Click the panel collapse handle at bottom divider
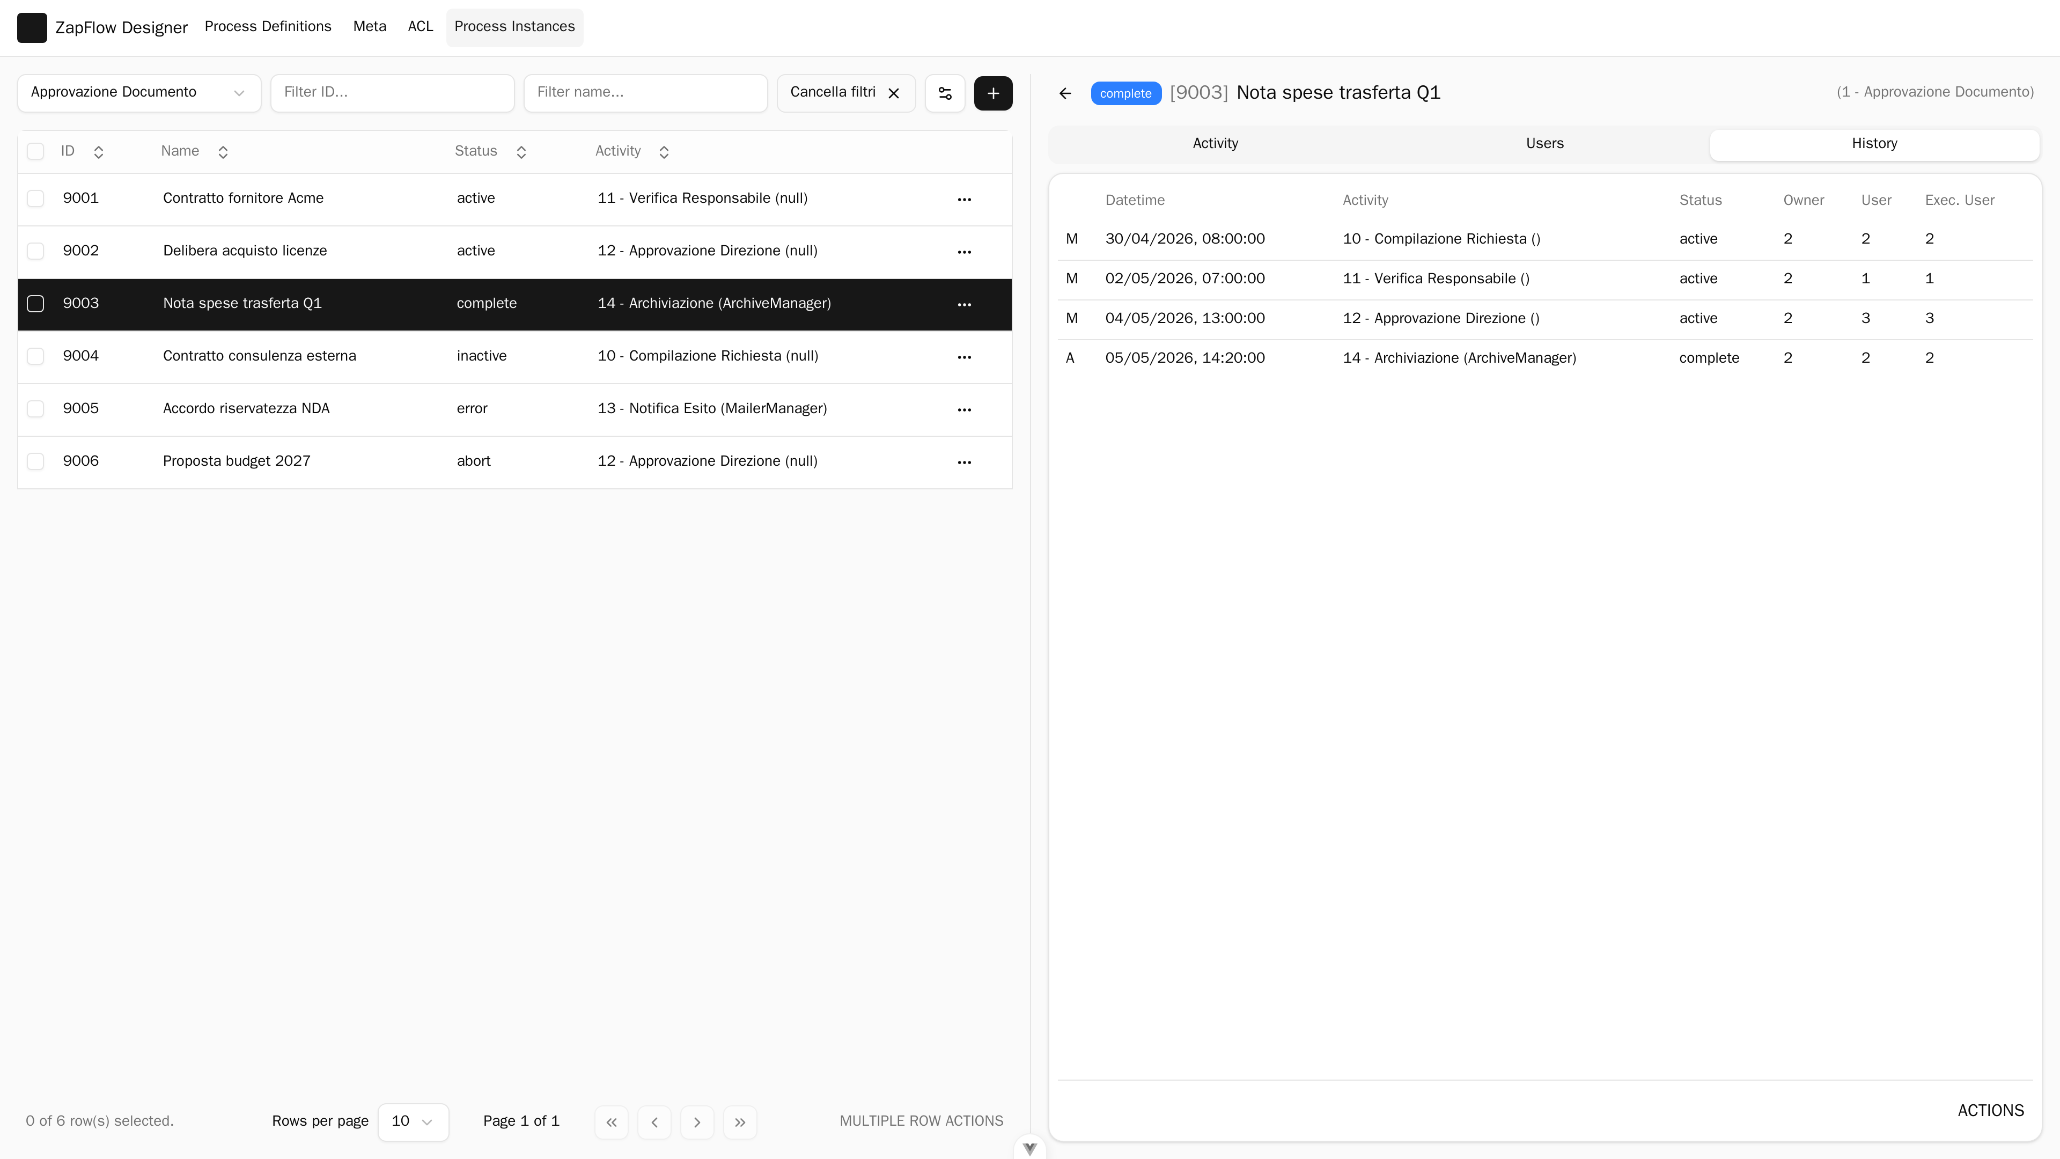This screenshot has height=1159, width=2060. coord(1030,1149)
